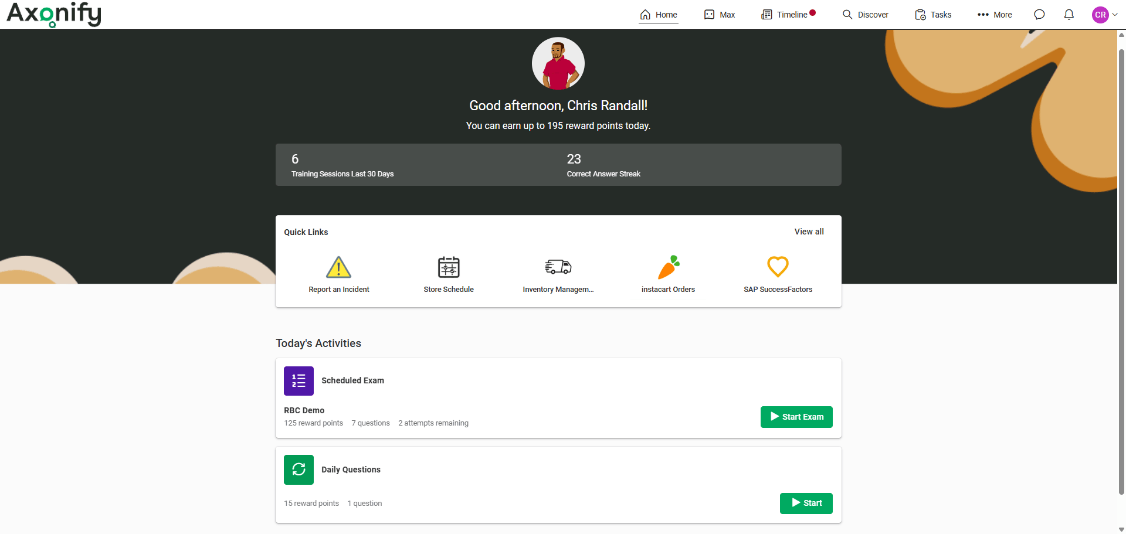Go to the Timeline tab
This screenshot has height=534, width=1126.
tap(788, 15)
